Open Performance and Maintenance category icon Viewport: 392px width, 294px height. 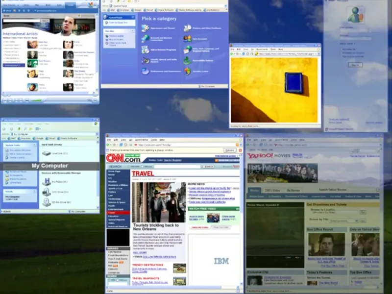pos(145,71)
